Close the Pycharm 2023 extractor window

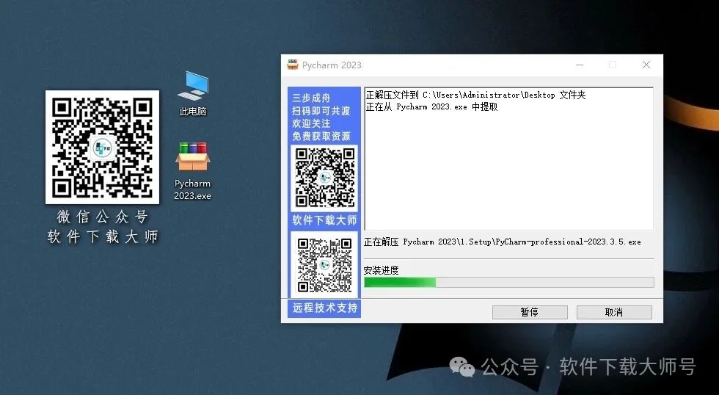[x=646, y=65]
